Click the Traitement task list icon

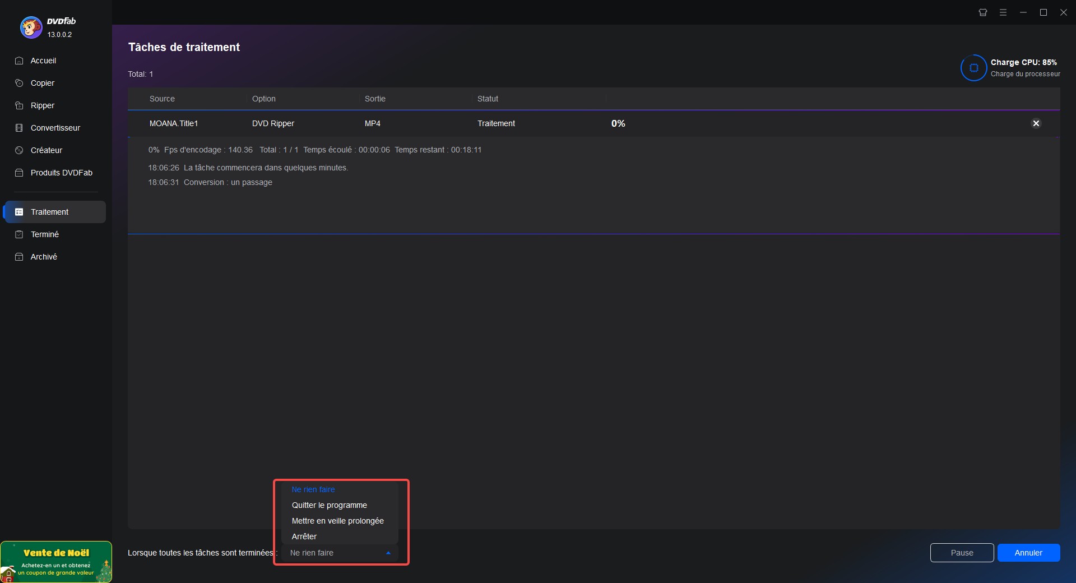(x=19, y=212)
